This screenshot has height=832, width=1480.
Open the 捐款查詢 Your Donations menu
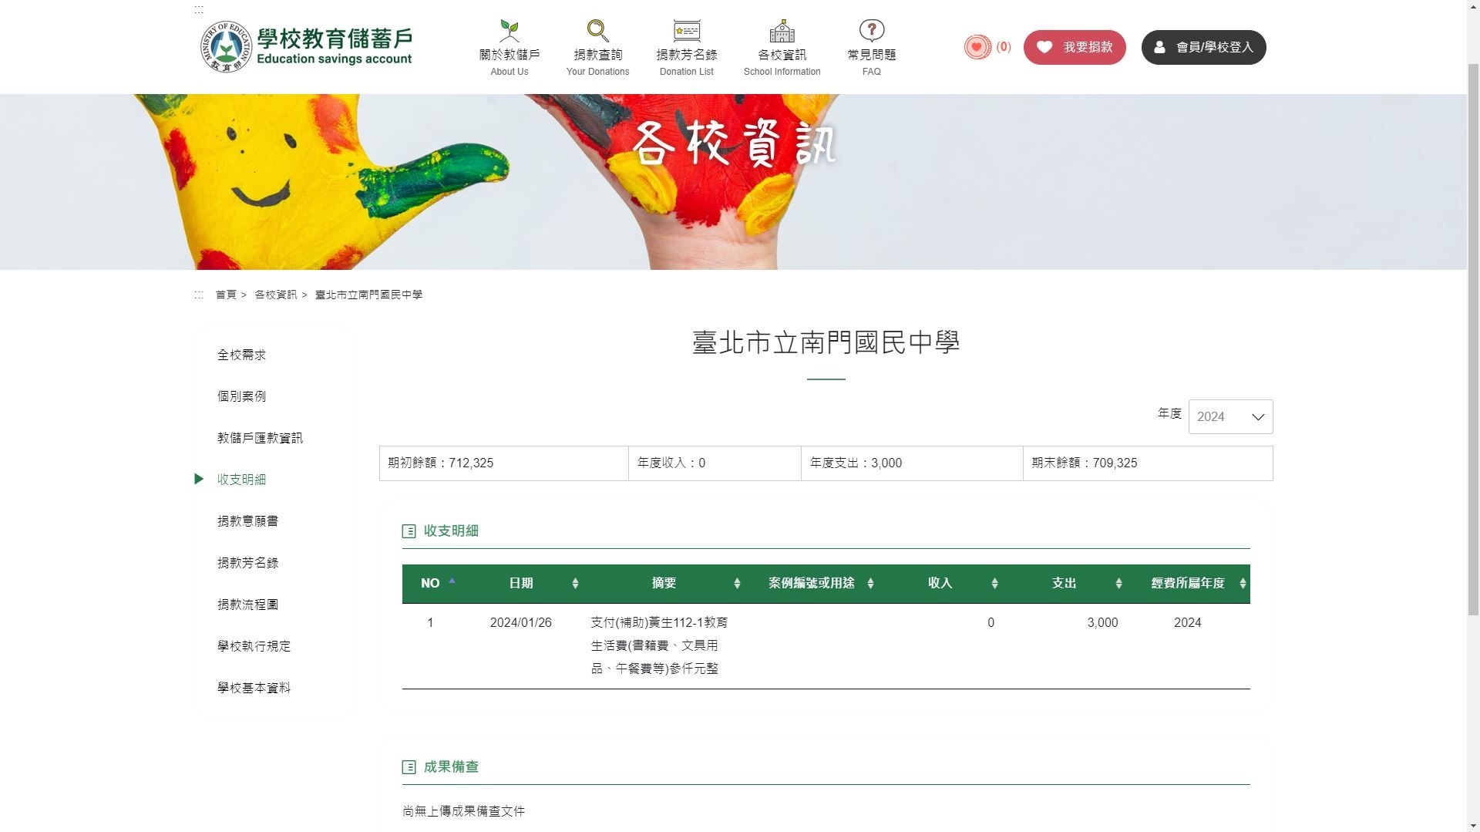coord(597,48)
